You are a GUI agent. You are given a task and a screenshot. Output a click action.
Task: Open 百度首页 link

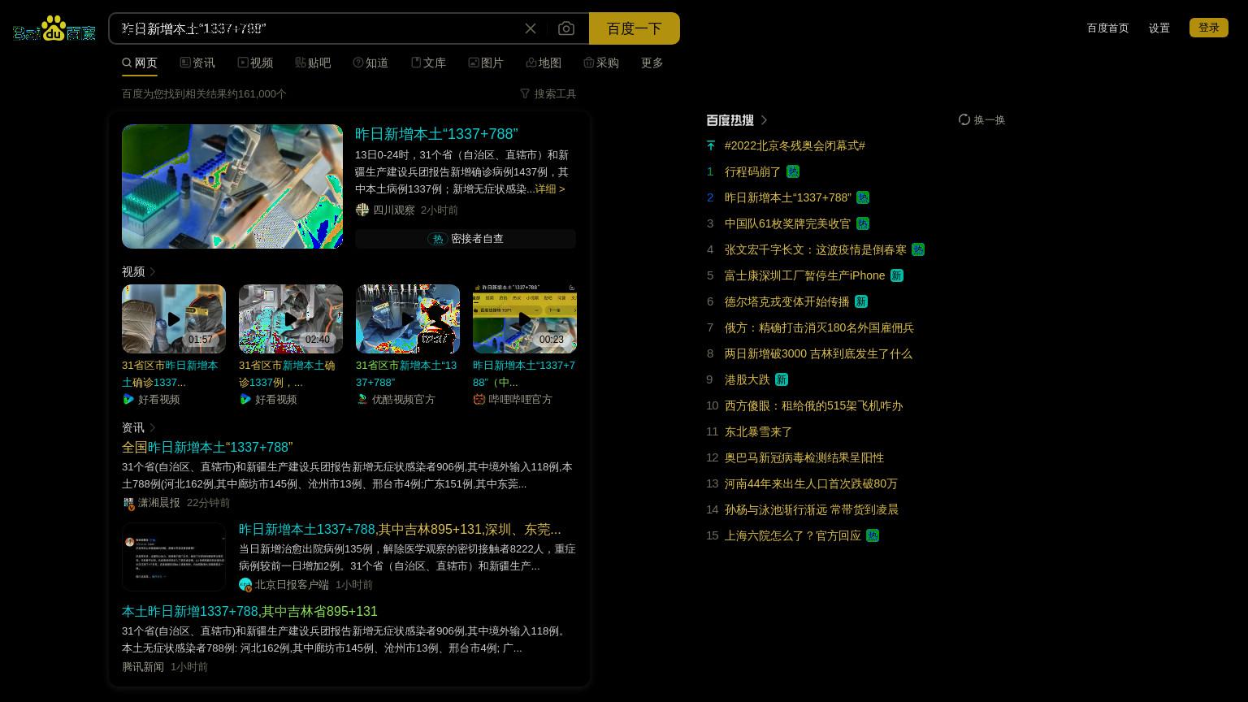[1107, 28]
